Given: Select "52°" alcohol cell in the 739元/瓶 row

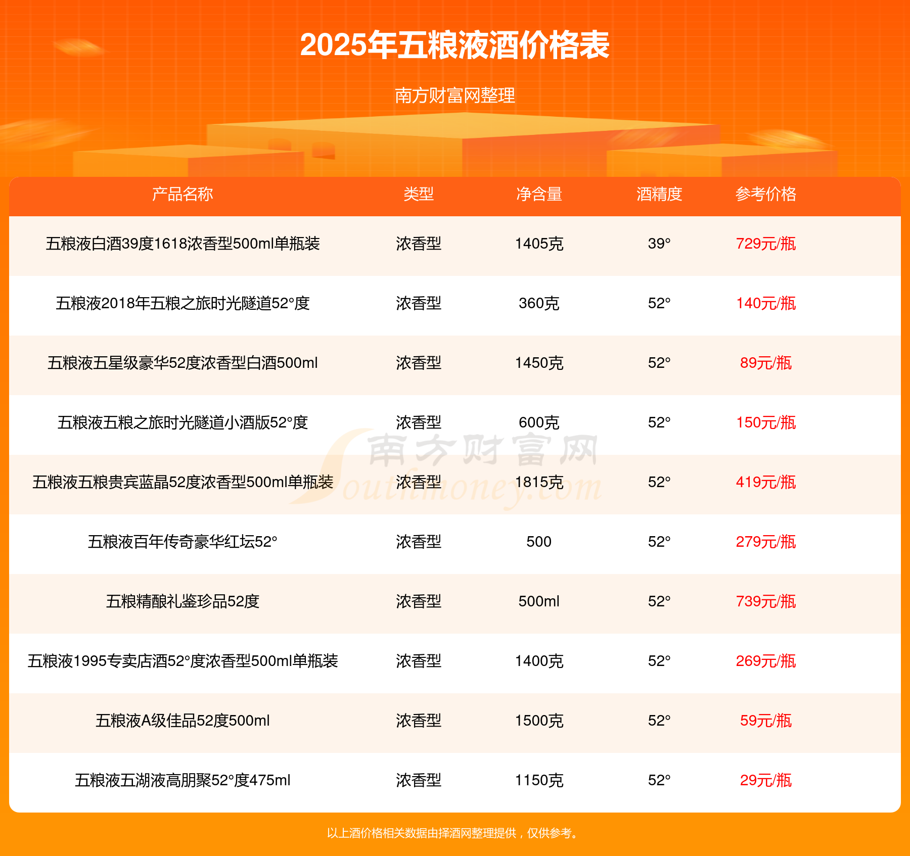Looking at the screenshot, I should [x=659, y=601].
